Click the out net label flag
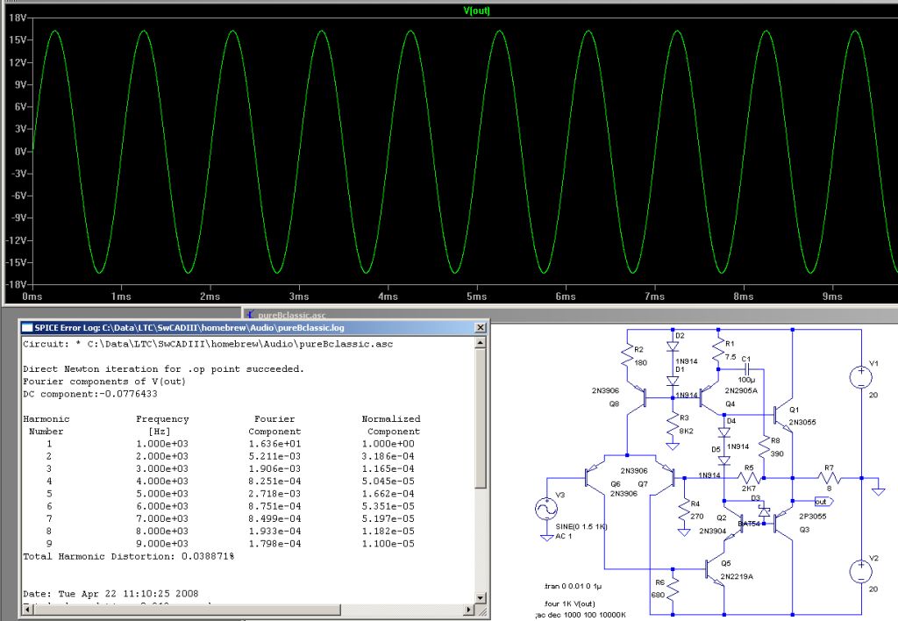The image size is (898, 621). point(822,502)
